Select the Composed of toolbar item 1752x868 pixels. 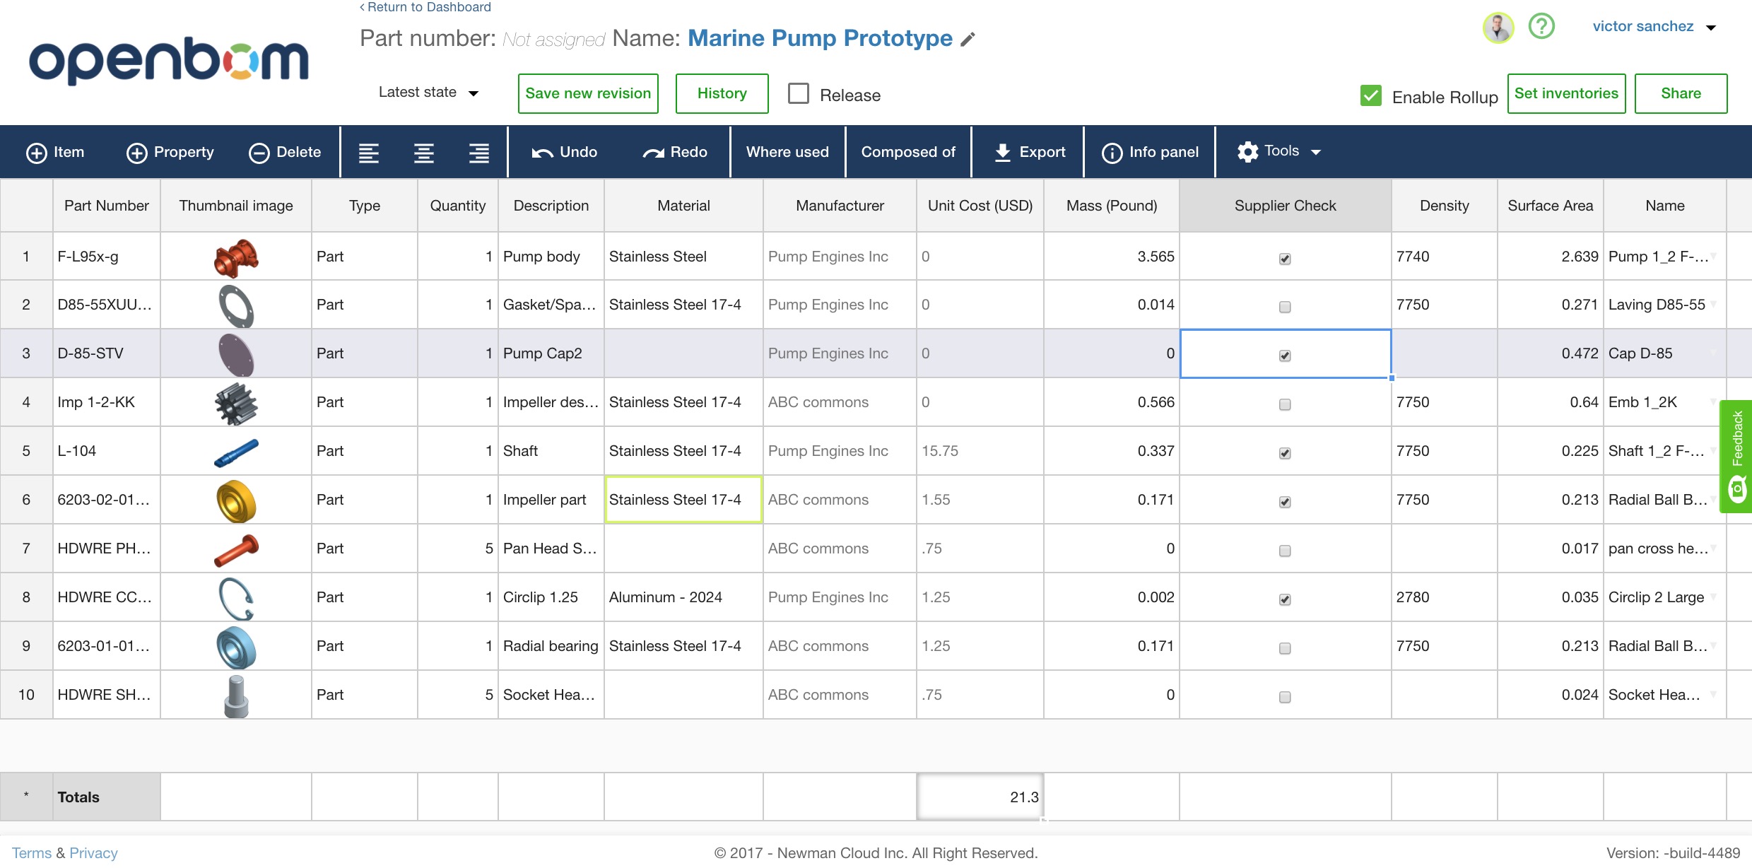pyautogui.click(x=908, y=152)
